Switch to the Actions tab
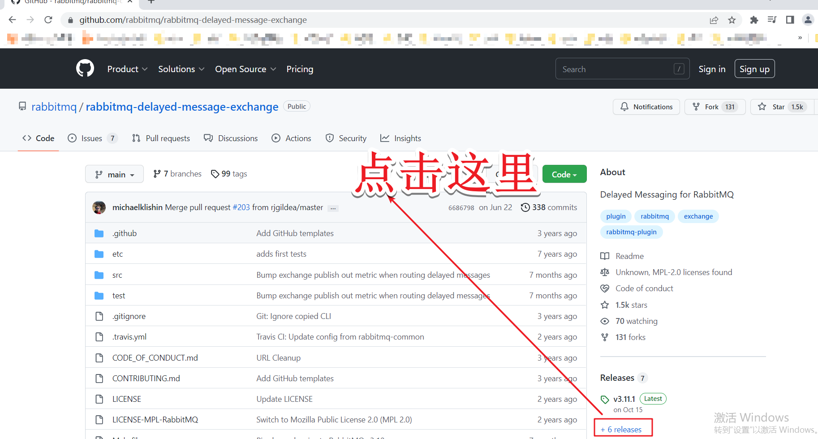This screenshot has height=439, width=818. click(x=291, y=138)
